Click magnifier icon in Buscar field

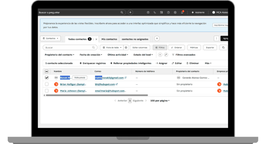click(x=94, y=48)
